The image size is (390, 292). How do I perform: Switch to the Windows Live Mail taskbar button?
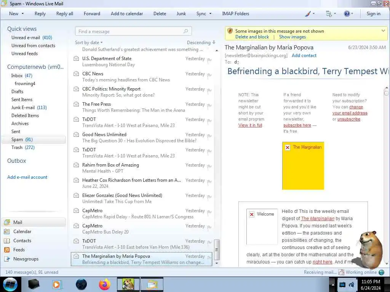click(152, 284)
